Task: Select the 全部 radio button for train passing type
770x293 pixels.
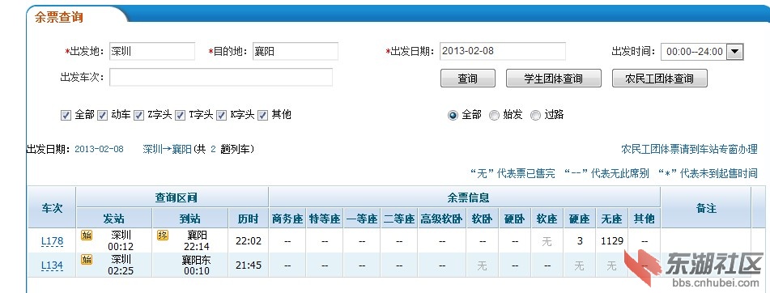Action: pyautogui.click(x=453, y=115)
